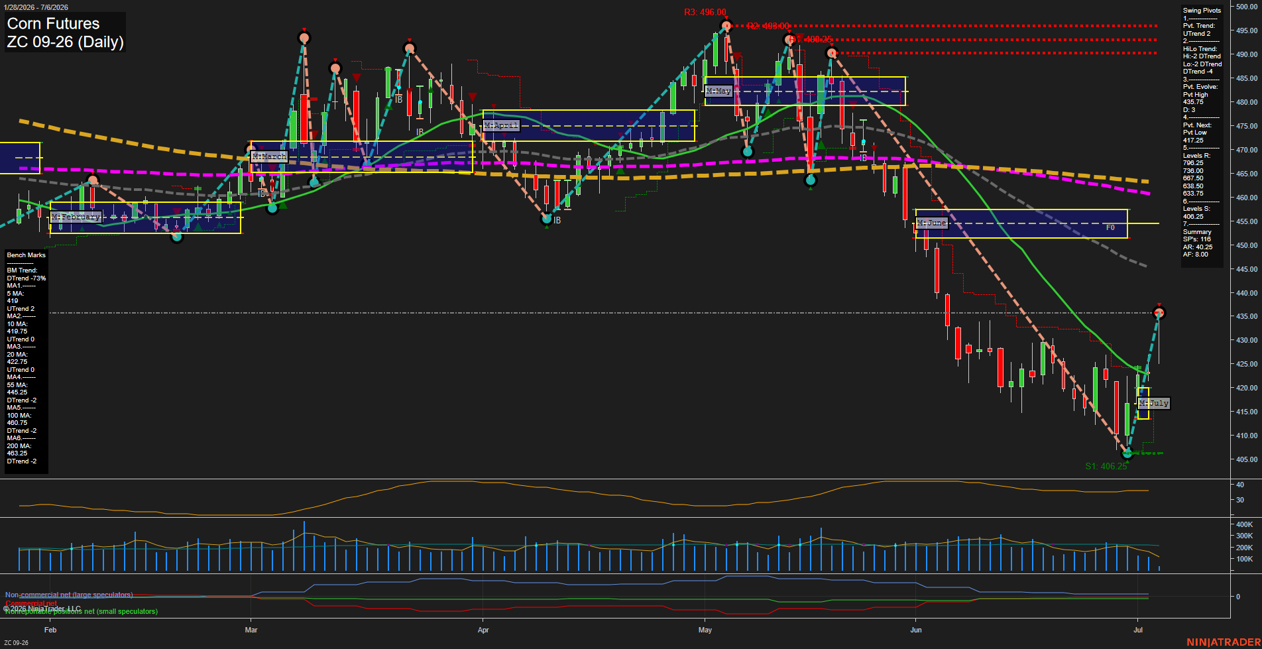
Task: Select the M:May monthly range label
Action: coord(718,91)
